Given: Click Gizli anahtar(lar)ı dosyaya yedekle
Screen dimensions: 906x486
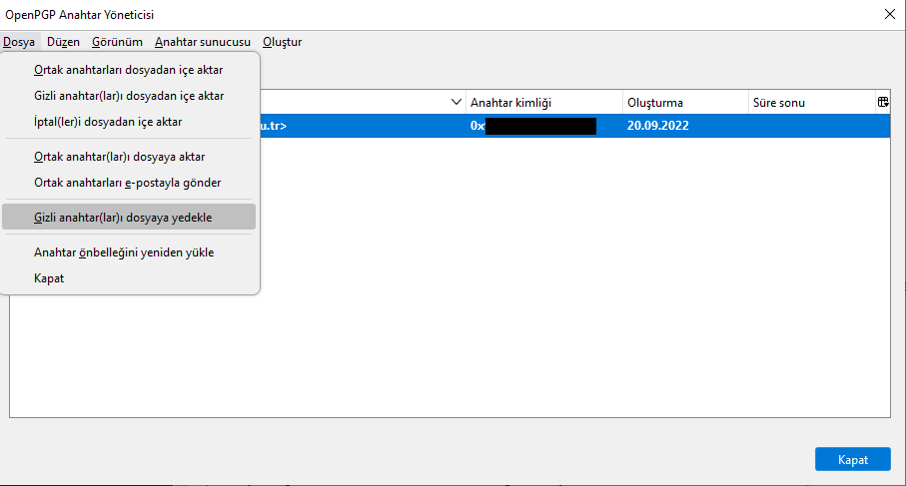Looking at the screenshot, I should point(129,217).
